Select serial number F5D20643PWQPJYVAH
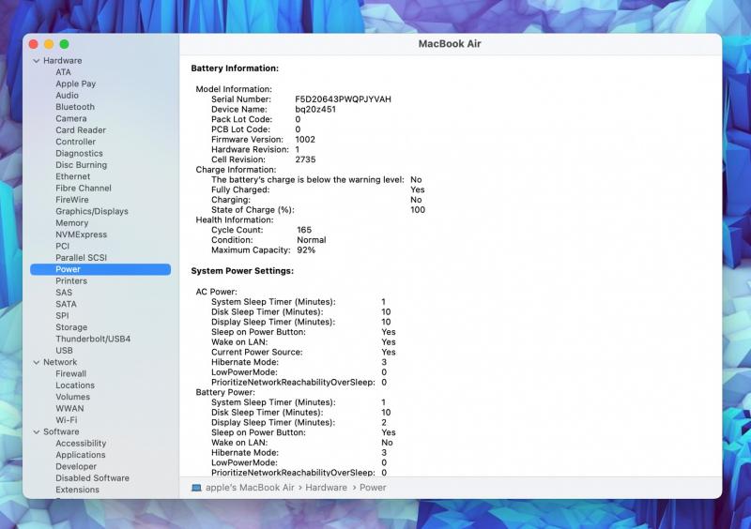The height and width of the screenshot is (529, 751). point(343,99)
